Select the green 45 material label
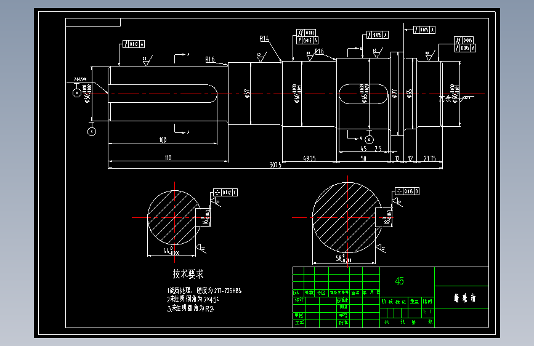 click(x=400, y=281)
